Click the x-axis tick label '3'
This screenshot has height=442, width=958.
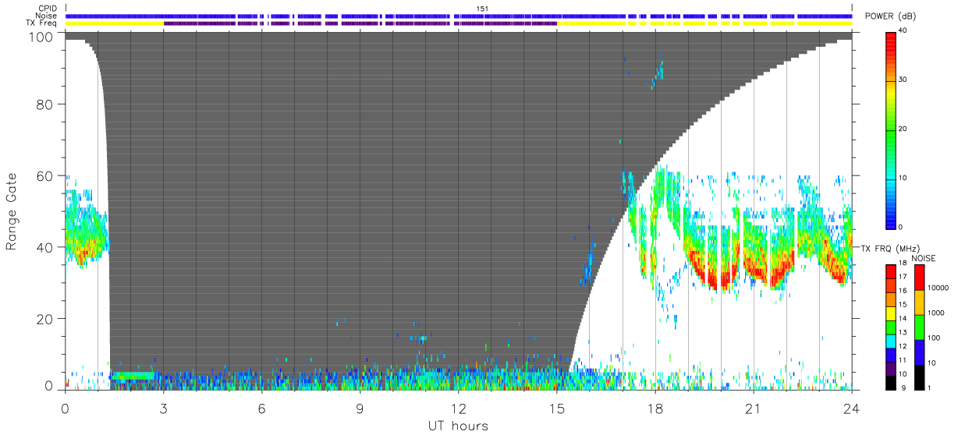(x=163, y=408)
